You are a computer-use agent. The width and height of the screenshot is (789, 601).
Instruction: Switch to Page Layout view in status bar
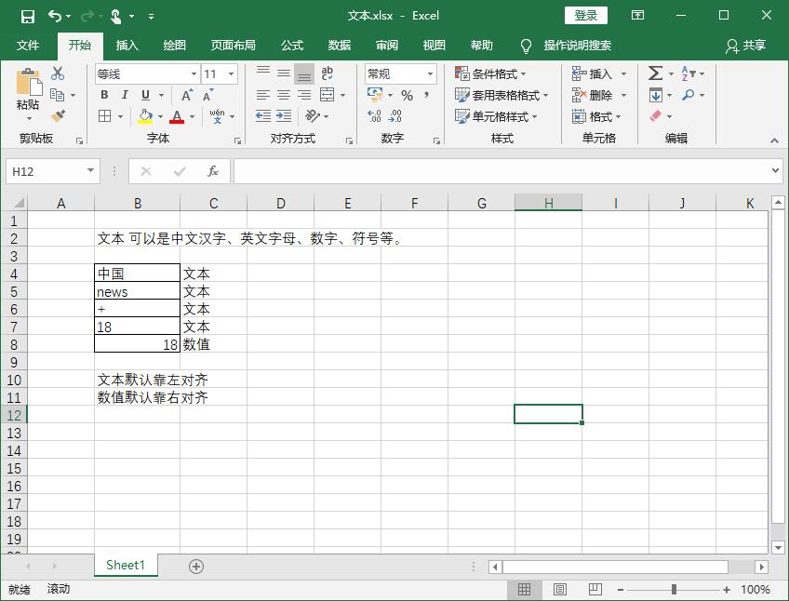click(x=559, y=590)
